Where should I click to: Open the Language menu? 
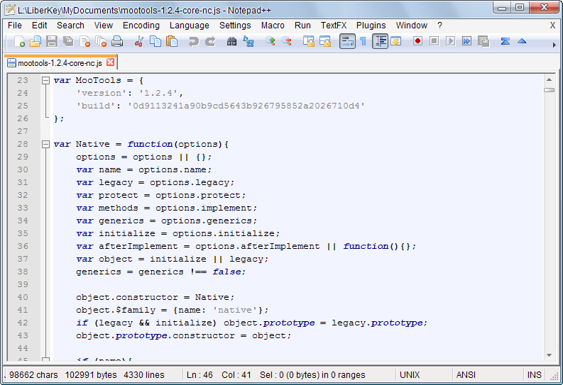pyautogui.click(x=190, y=26)
